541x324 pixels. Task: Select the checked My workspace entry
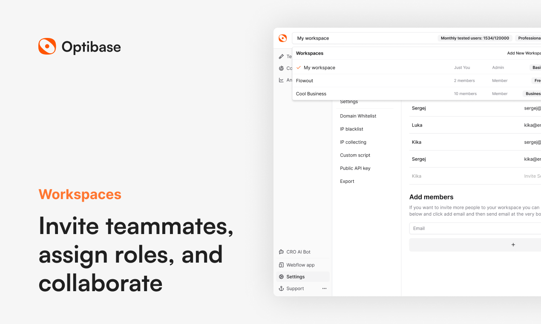[319, 68]
